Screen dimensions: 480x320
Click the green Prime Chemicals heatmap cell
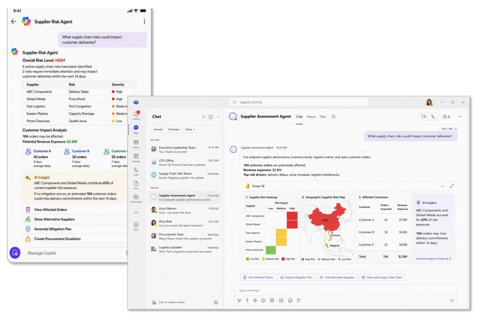271,250
